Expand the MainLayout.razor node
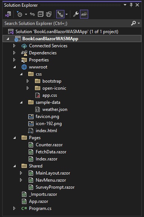This screenshot has height=217, width=144. [21, 173]
